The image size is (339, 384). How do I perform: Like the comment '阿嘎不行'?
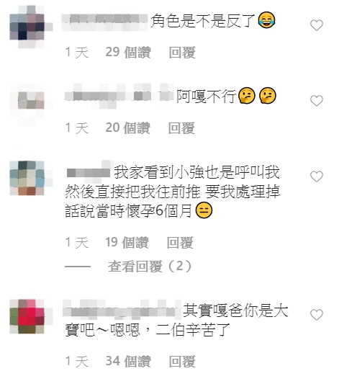tap(317, 101)
